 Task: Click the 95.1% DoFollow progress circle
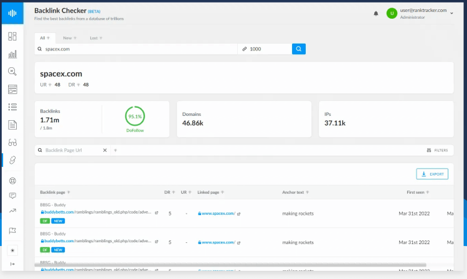click(x=135, y=116)
